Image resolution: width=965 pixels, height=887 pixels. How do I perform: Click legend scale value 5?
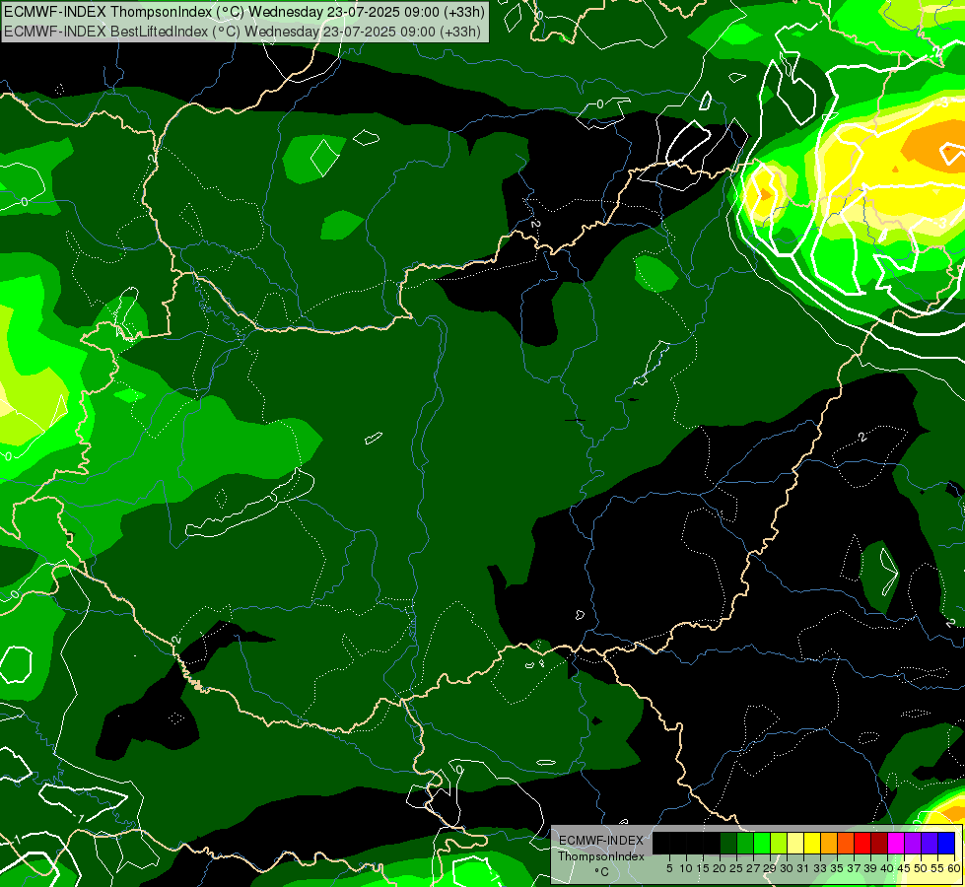669,868
